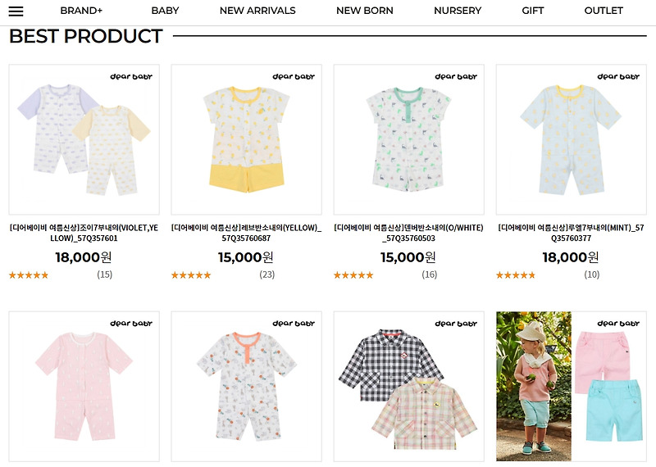Open the OUTLET menu item
The image size is (656, 467).
pyautogui.click(x=604, y=11)
